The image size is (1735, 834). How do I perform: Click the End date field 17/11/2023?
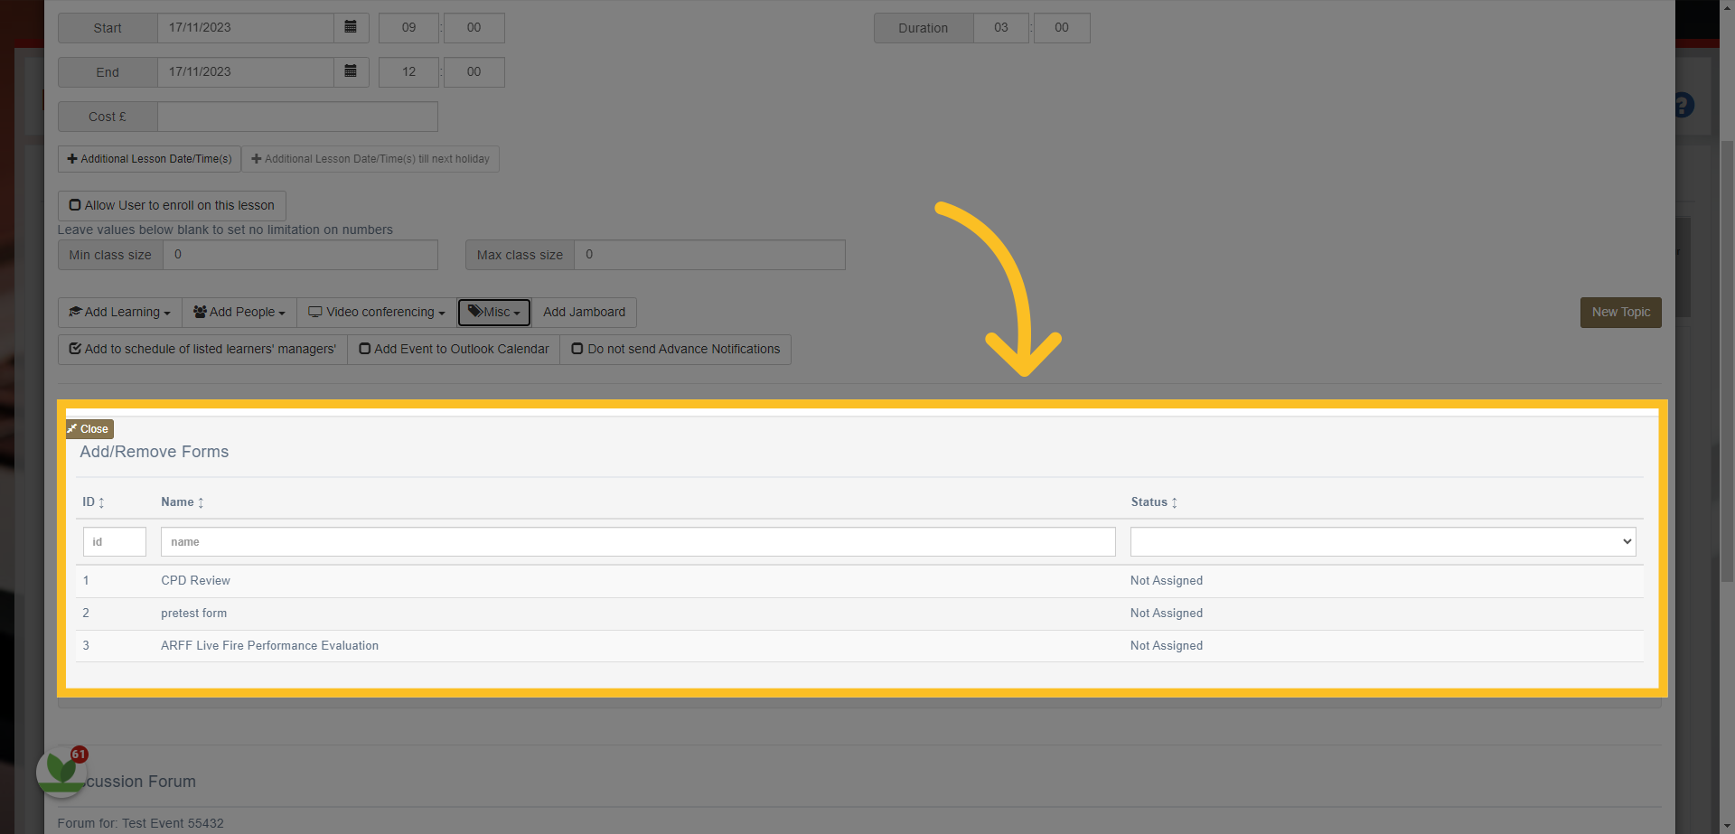(x=246, y=71)
